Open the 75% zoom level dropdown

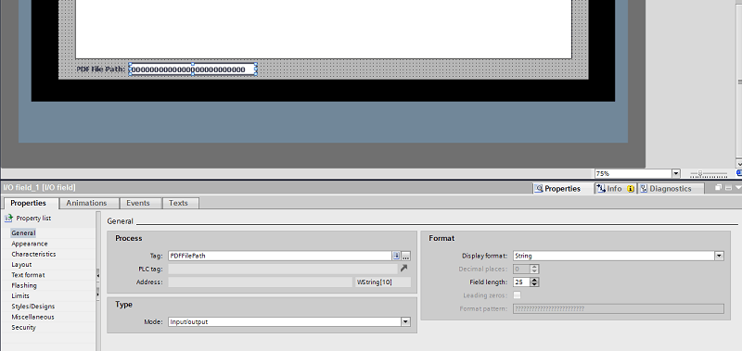[x=676, y=173]
